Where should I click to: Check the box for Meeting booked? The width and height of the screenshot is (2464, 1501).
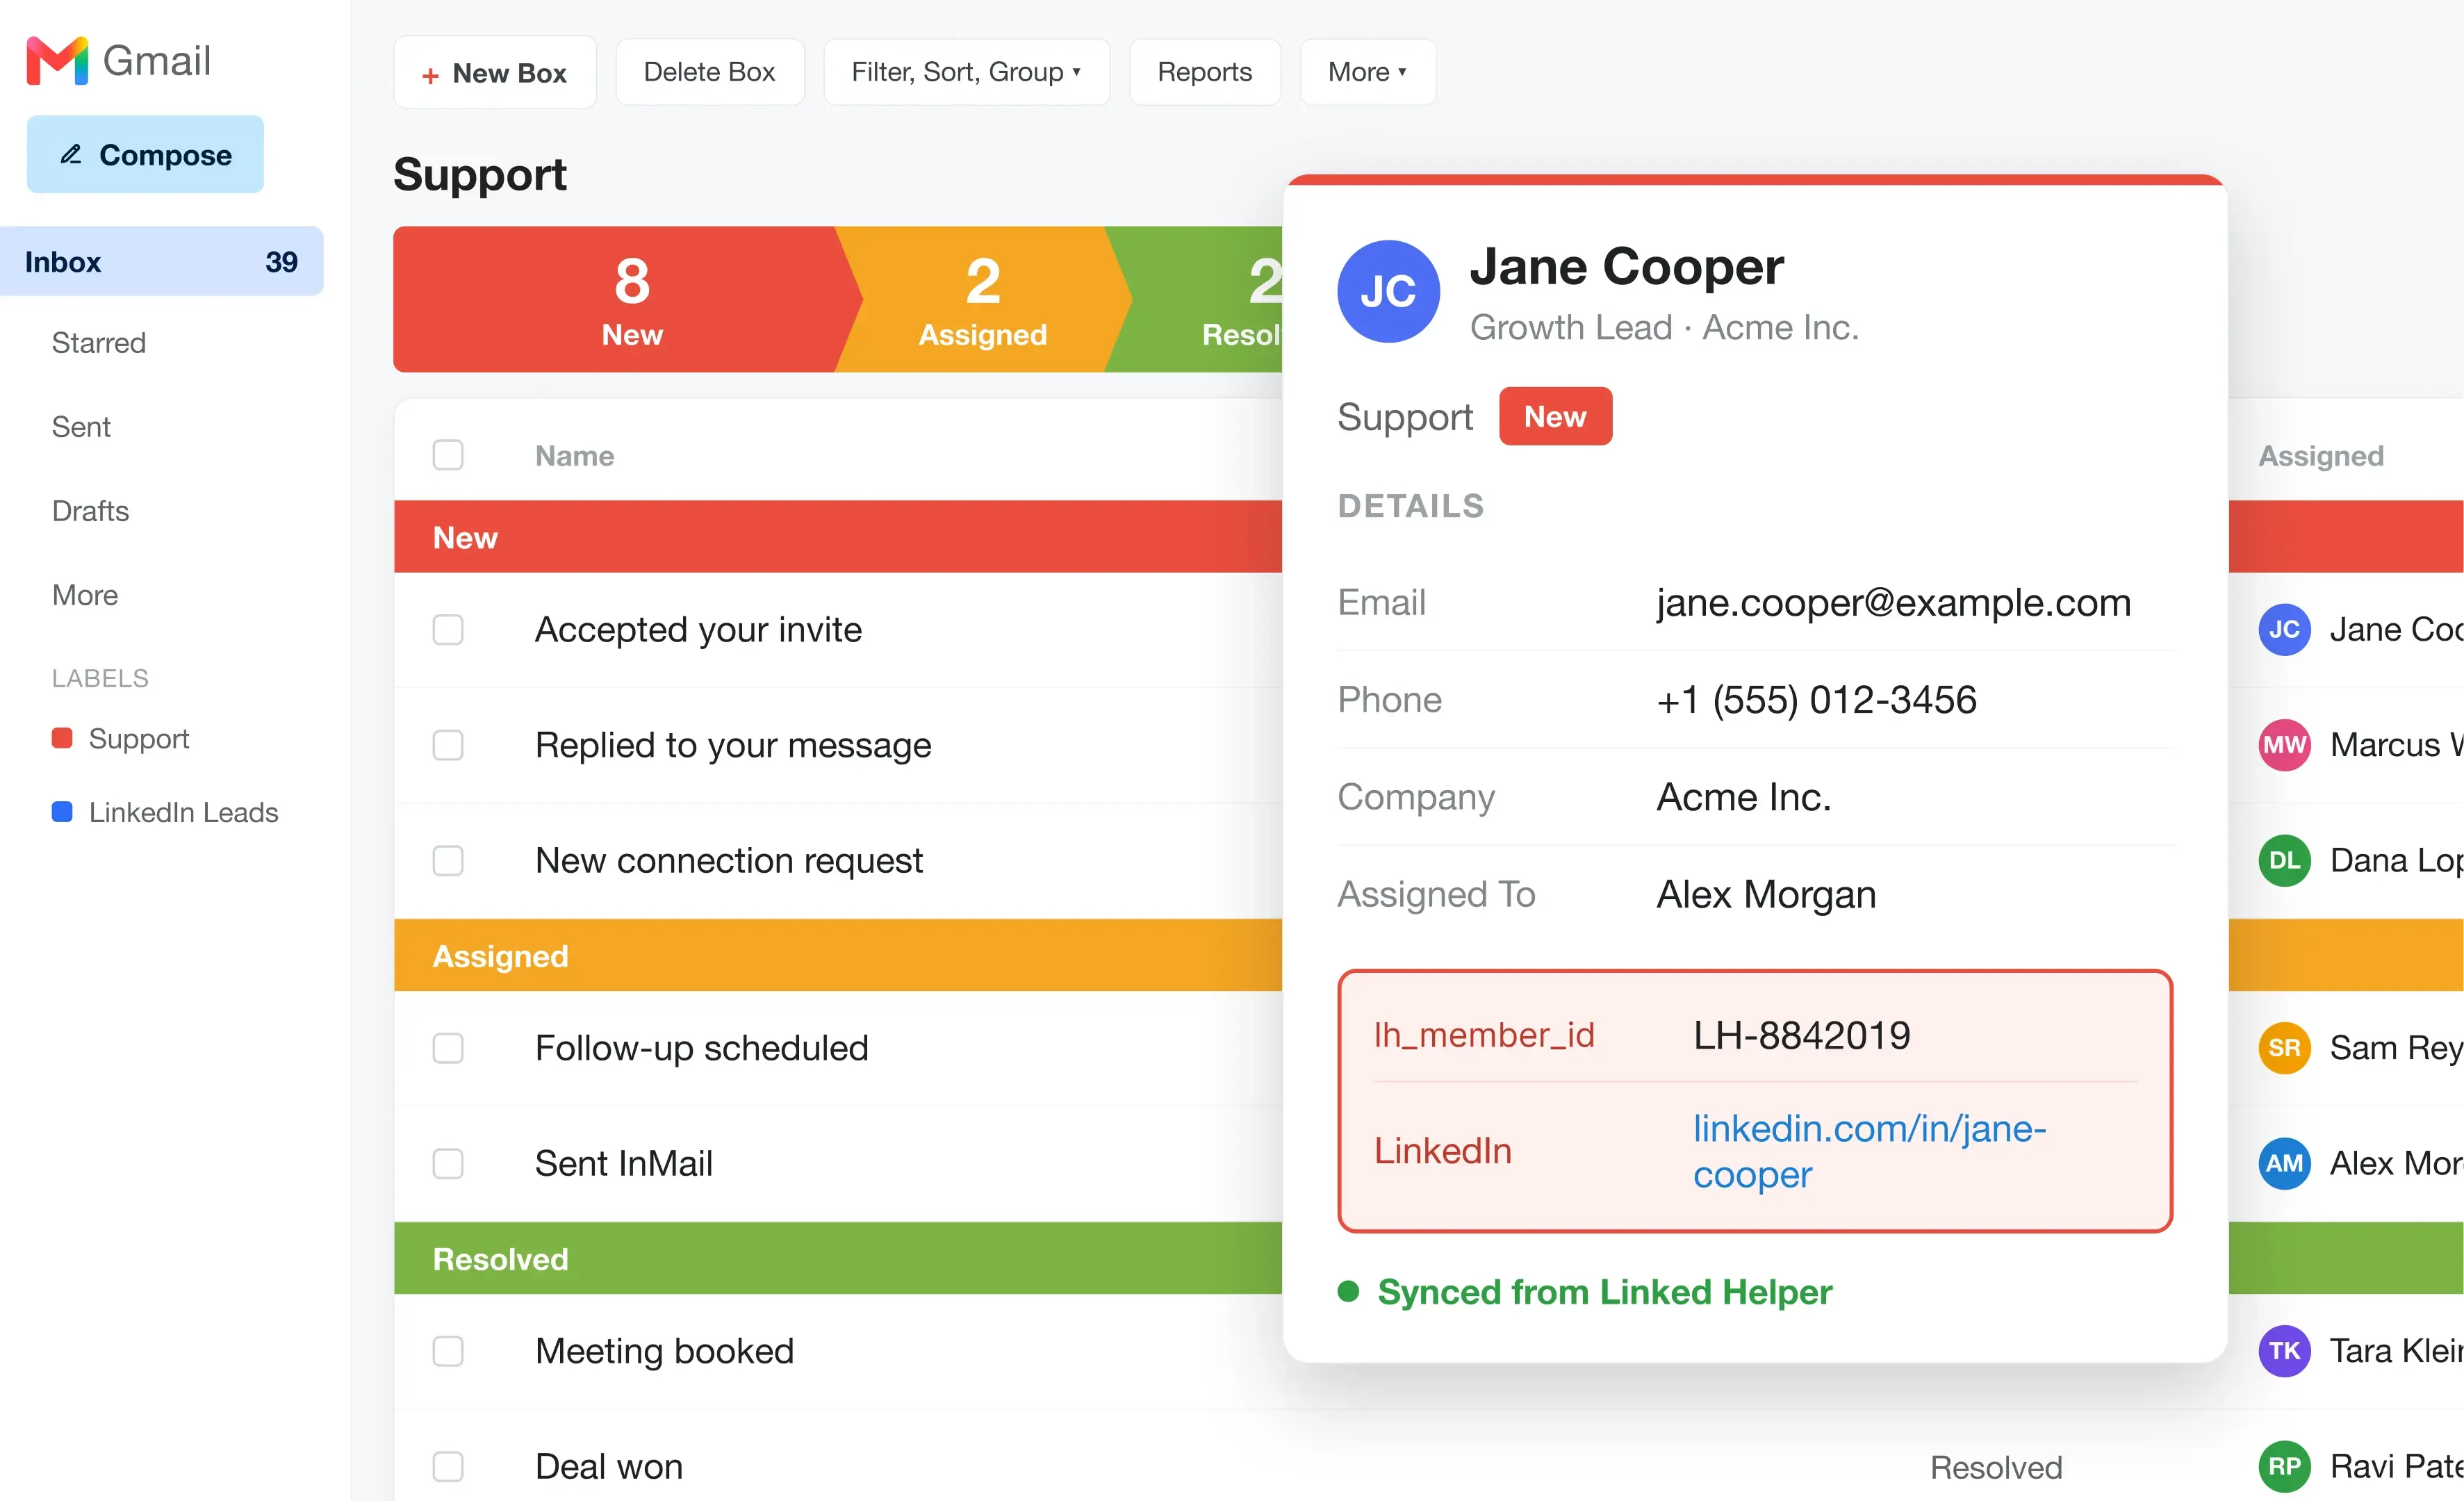[x=448, y=1352]
